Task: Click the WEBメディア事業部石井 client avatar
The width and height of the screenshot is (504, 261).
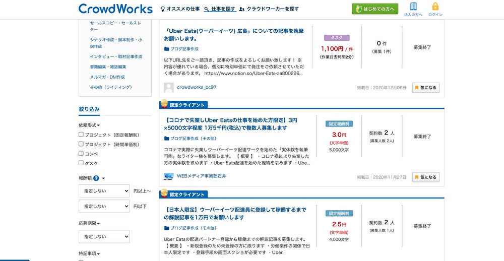Action: tap(169, 176)
